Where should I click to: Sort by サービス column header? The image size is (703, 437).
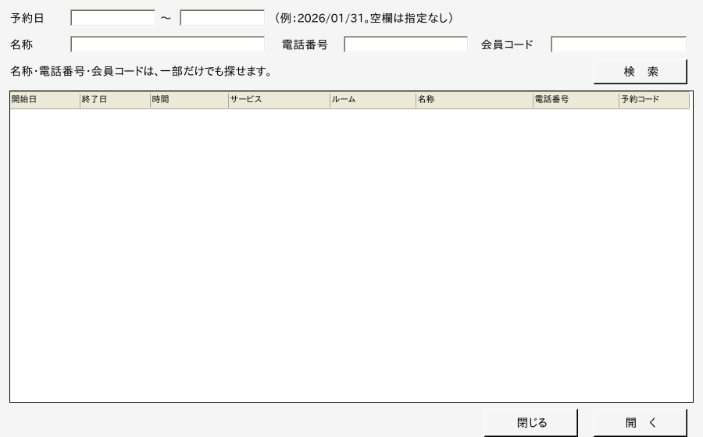[x=280, y=100]
